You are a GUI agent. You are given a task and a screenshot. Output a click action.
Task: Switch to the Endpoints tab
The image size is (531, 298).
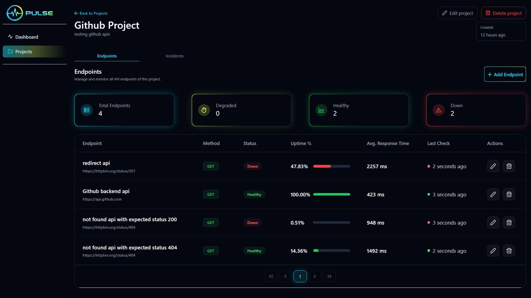[107, 56]
